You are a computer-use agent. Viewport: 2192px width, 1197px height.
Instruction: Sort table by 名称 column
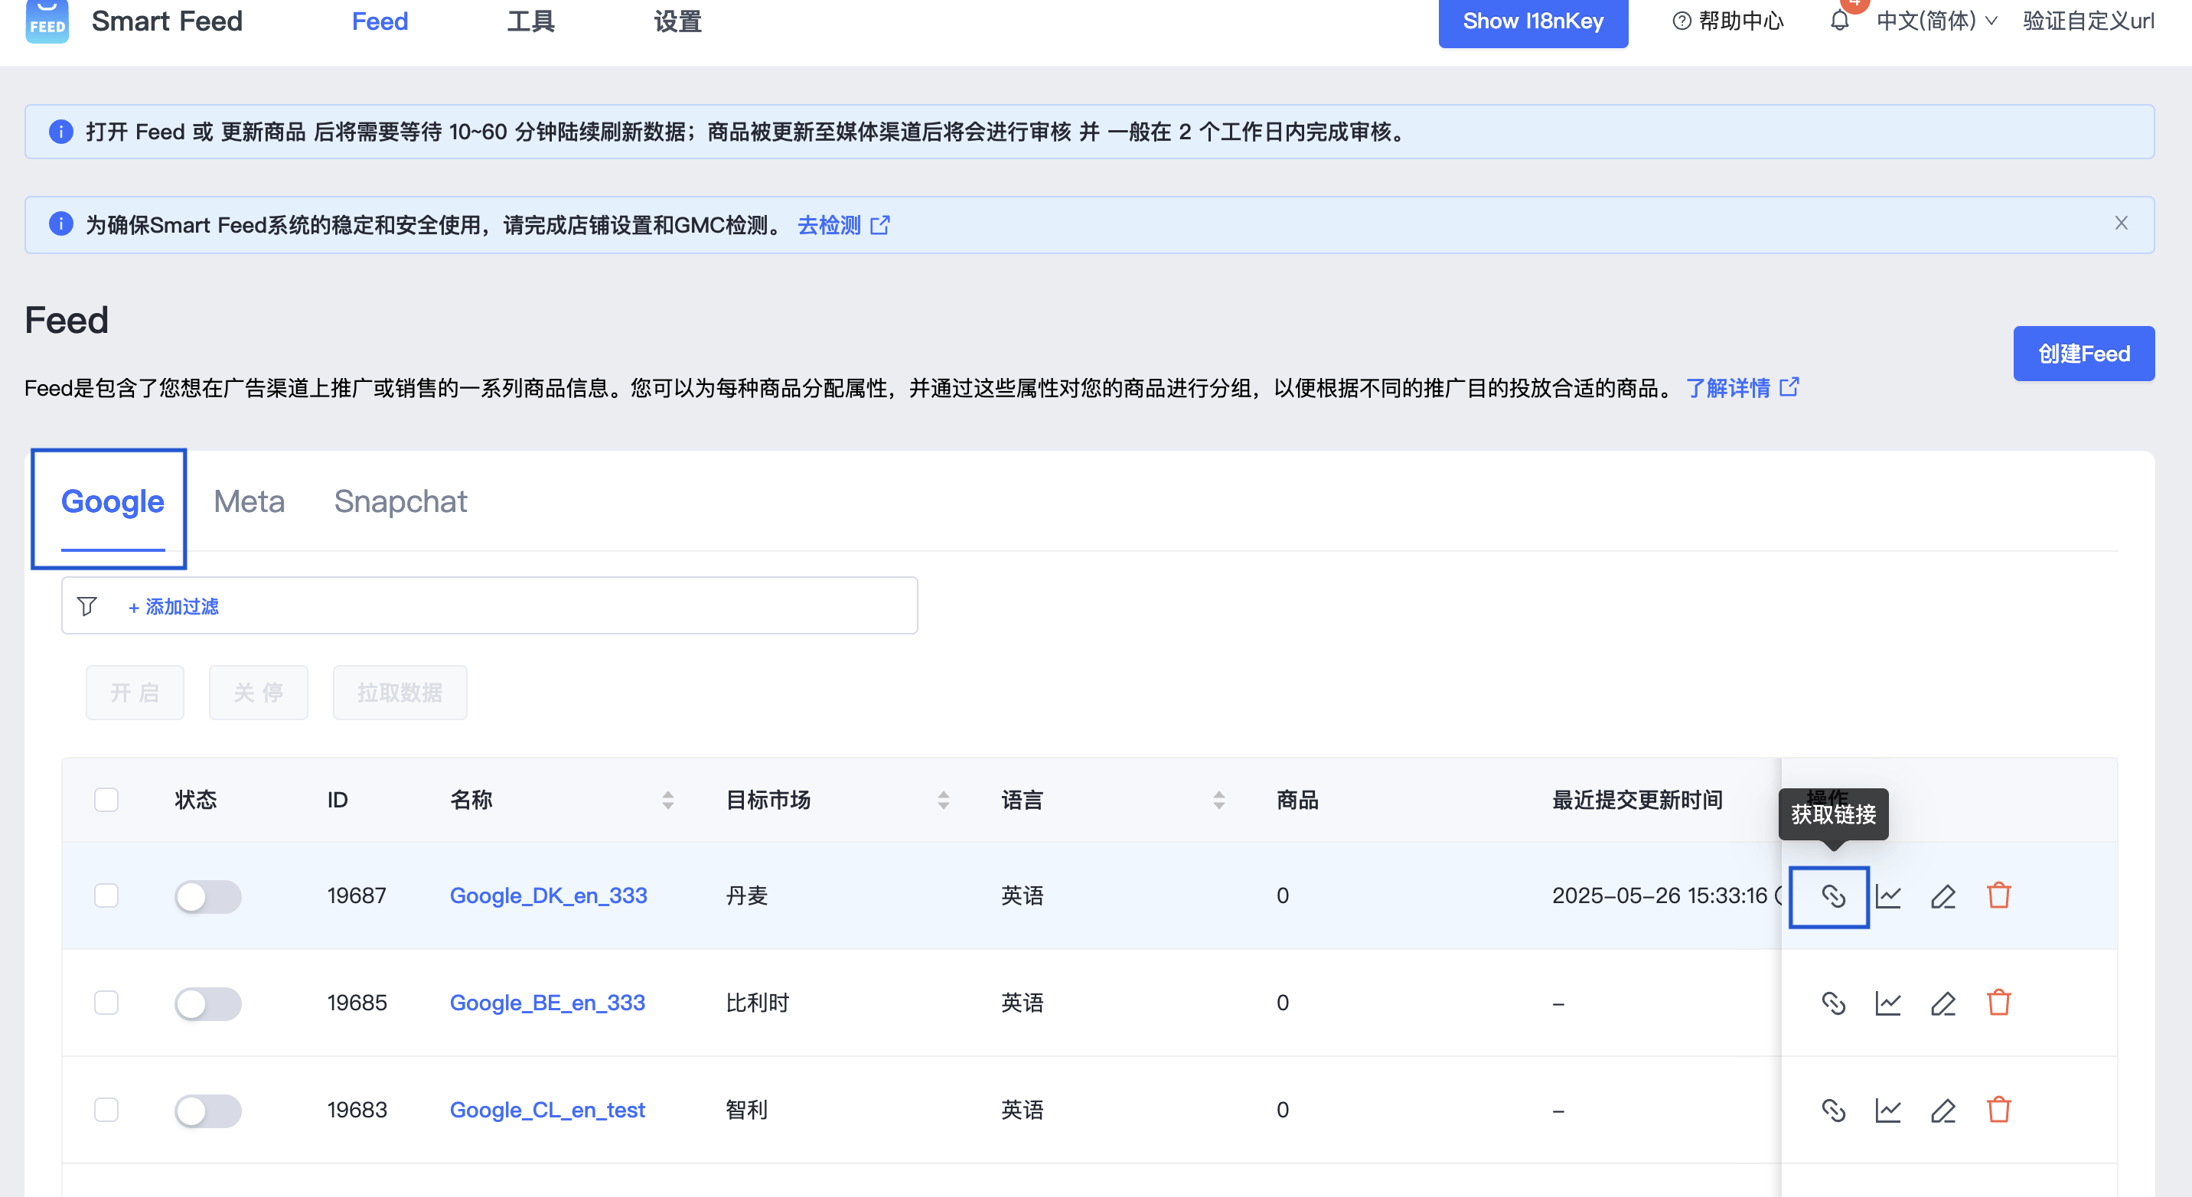[x=668, y=800]
